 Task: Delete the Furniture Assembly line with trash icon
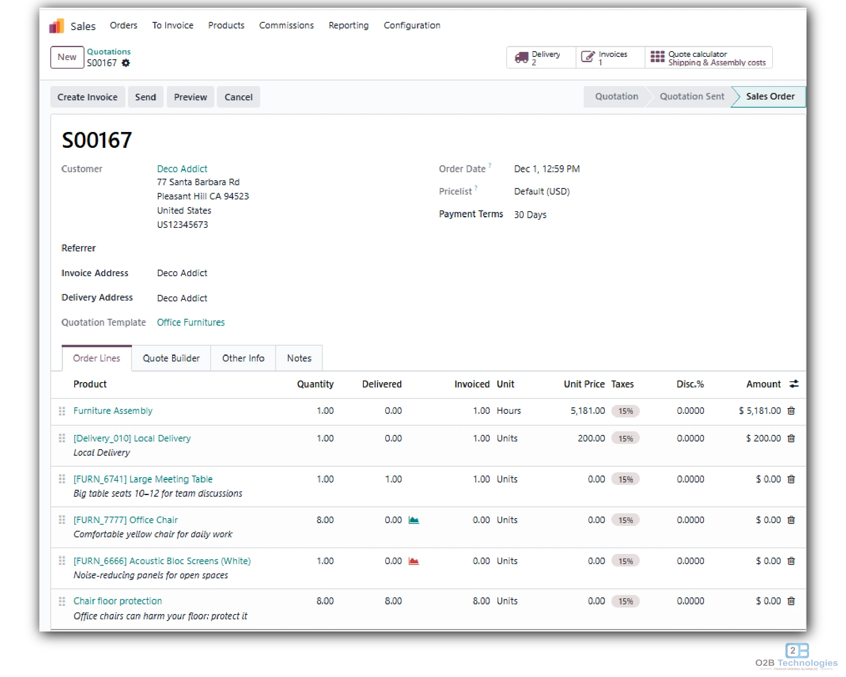coord(791,411)
